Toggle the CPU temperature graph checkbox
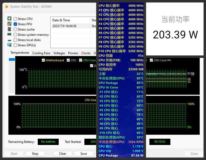 (x=68, y=60)
